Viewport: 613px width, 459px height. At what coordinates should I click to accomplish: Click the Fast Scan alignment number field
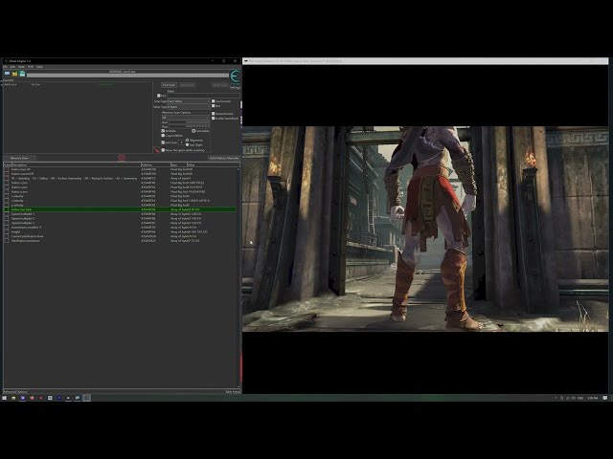181,142
